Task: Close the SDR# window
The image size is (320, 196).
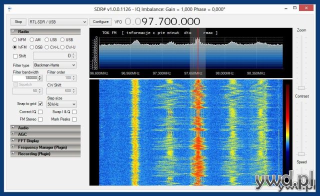Action: click(x=306, y=8)
